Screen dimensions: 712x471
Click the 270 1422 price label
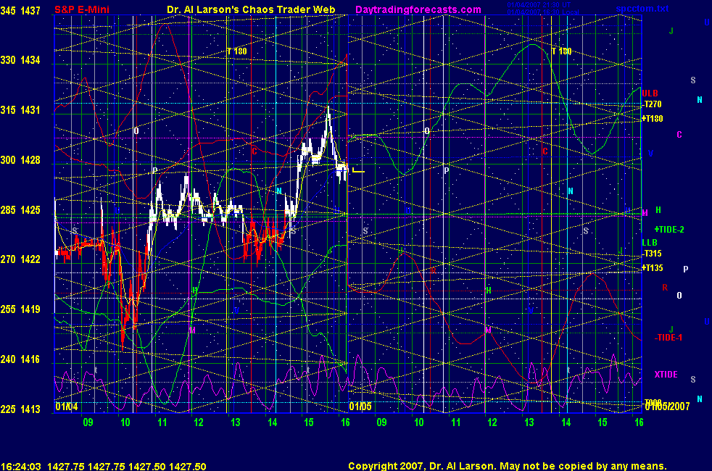coord(20,259)
